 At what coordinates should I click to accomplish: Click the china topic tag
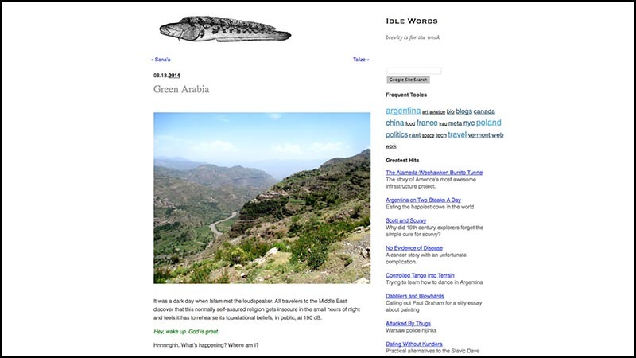coord(394,123)
